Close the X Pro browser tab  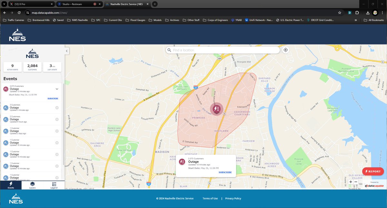(x=52, y=4)
